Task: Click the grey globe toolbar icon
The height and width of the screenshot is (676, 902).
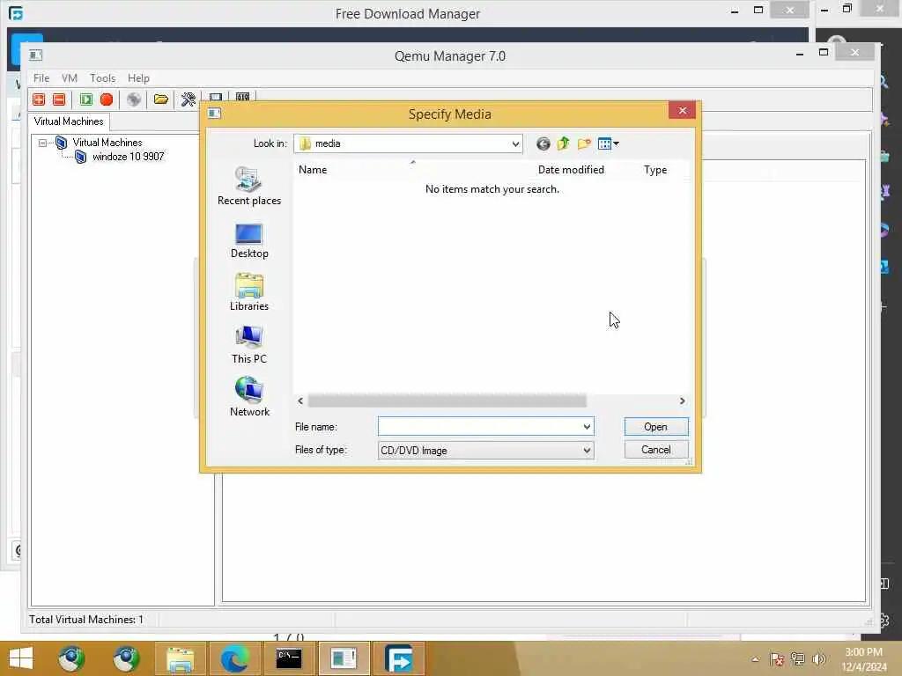Action: (134, 99)
